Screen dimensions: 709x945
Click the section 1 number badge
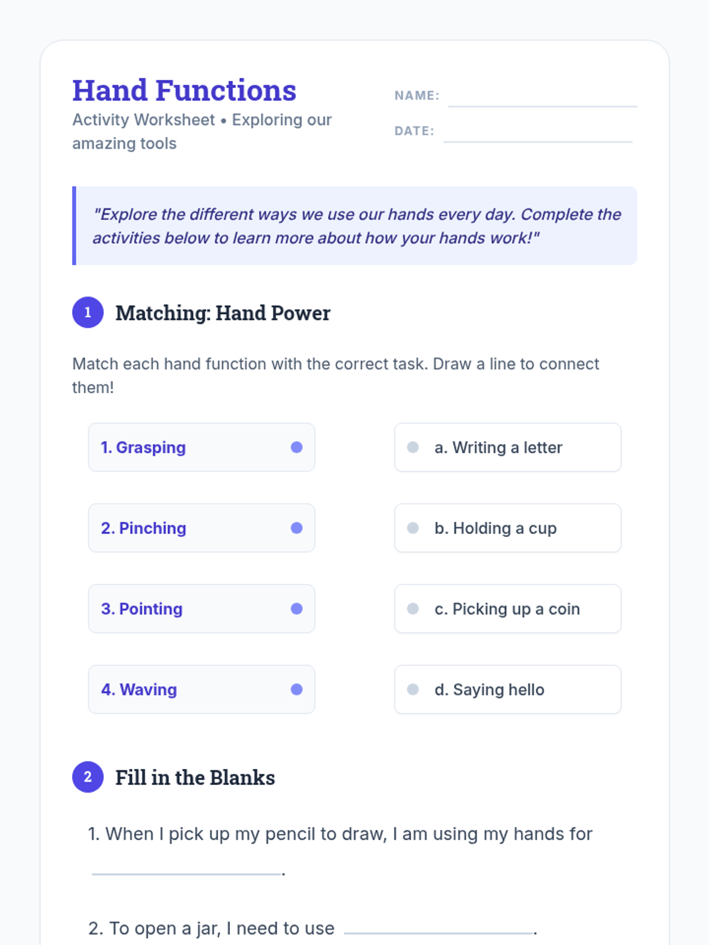(x=87, y=312)
